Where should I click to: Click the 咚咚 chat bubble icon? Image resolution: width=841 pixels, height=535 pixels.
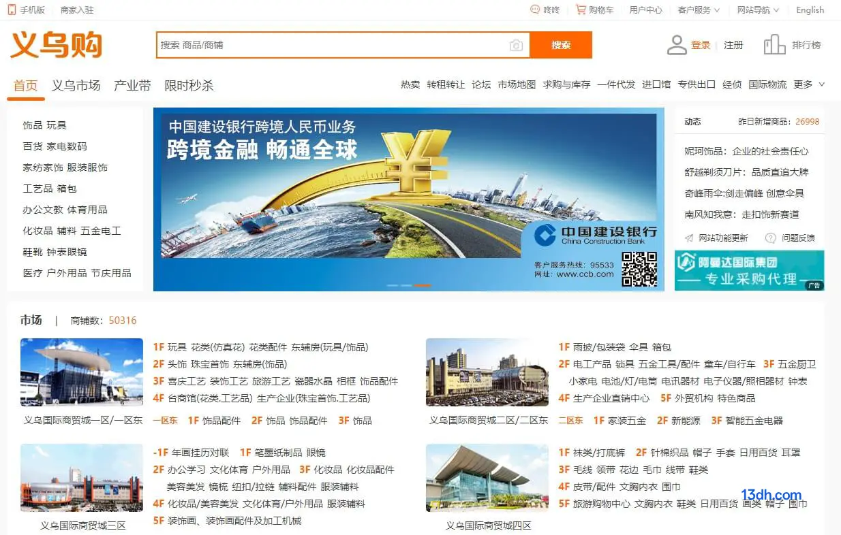[x=535, y=10]
